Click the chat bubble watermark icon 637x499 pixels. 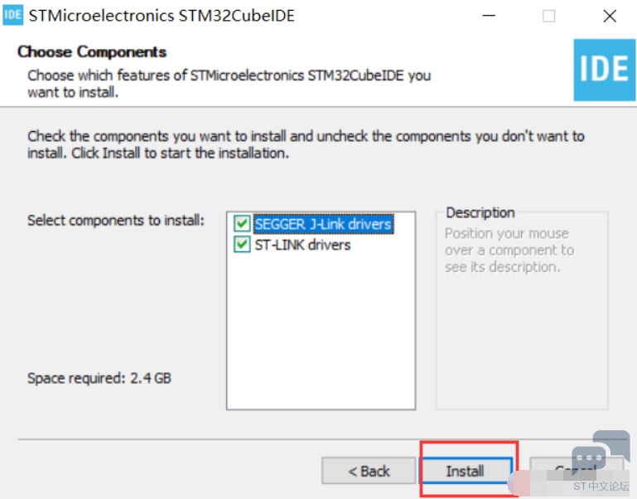[x=601, y=453]
